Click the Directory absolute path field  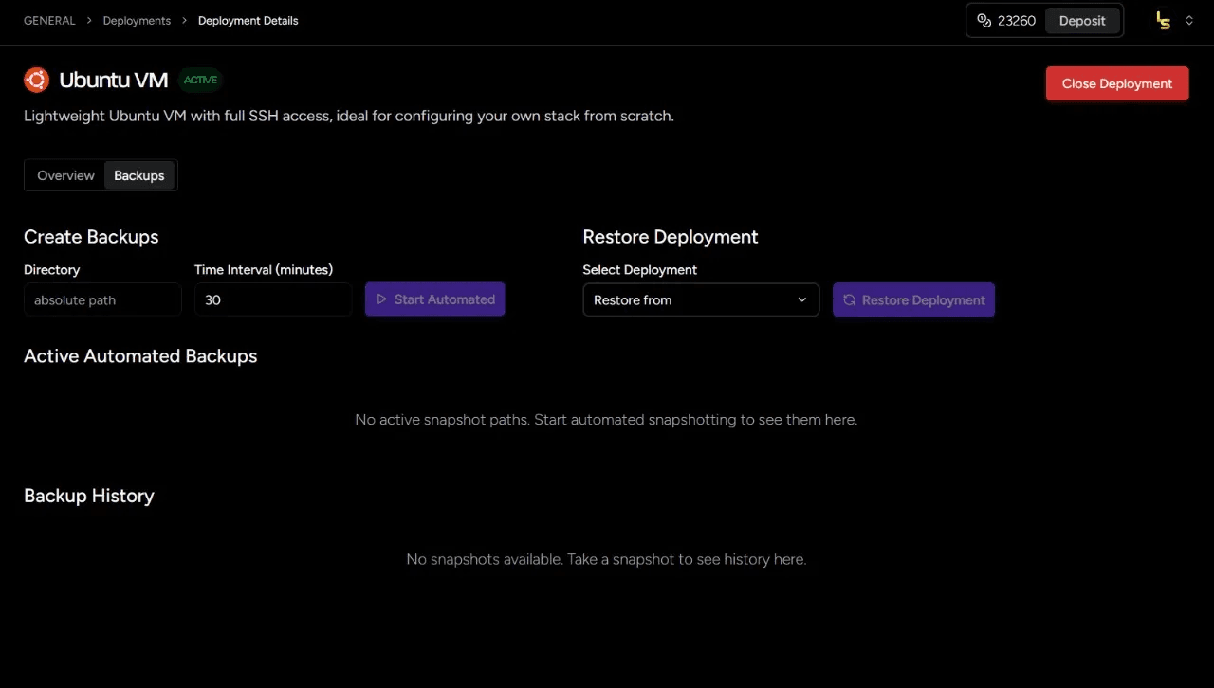coord(102,299)
